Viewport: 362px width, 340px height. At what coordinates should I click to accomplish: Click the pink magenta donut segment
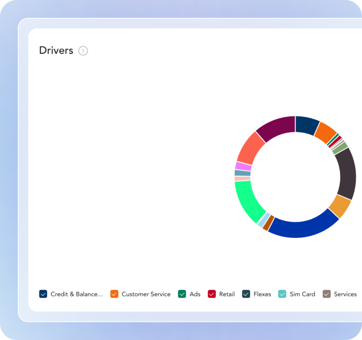(243, 166)
